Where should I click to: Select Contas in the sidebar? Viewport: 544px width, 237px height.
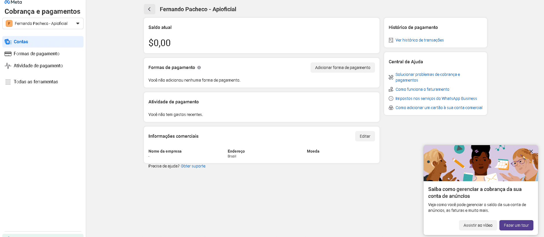click(x=43, y=42)
